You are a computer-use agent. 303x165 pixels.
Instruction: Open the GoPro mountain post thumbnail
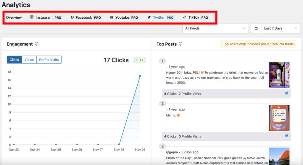pos(279,156)
